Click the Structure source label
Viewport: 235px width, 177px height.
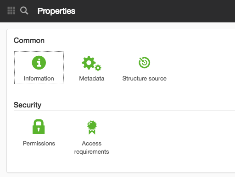145,79
